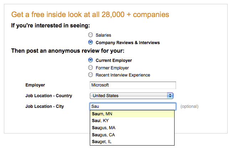Choose the Former Employer radio option
This screenshot has width=233, height=152.
tap(90, 68)
